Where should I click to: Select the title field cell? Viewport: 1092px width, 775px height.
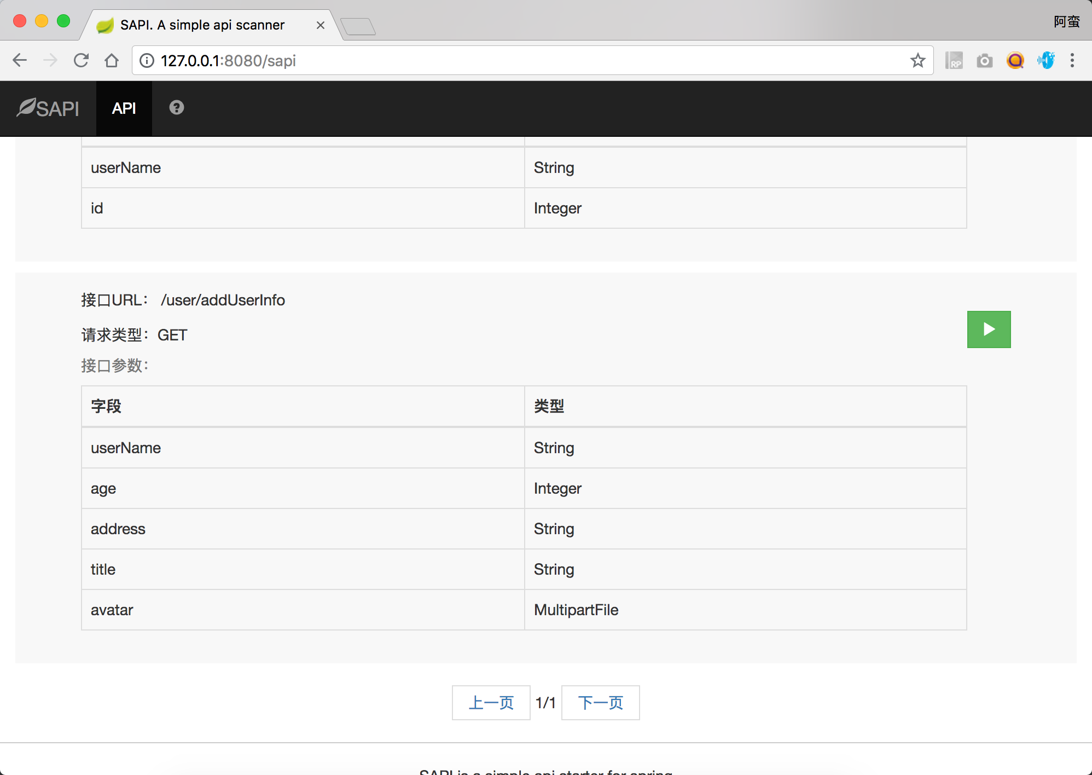click(x=303, y=569)
